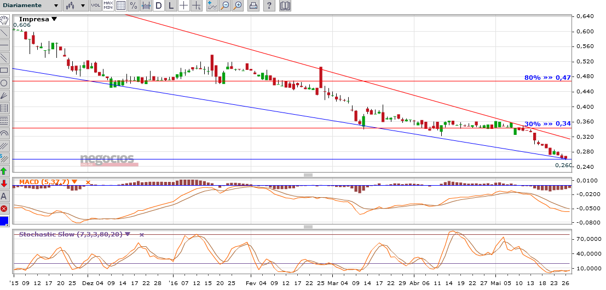Select the circle drawing tool
Viewport: 606px width, 290px height.
tap(4, 82)
